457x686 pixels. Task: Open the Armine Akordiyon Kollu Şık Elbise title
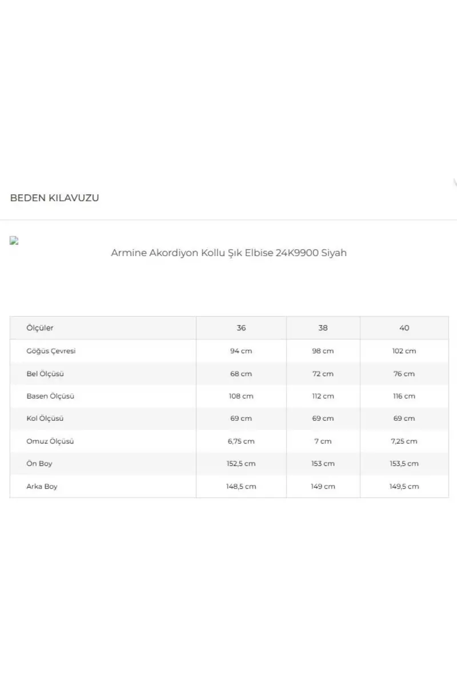click(228, 253)
